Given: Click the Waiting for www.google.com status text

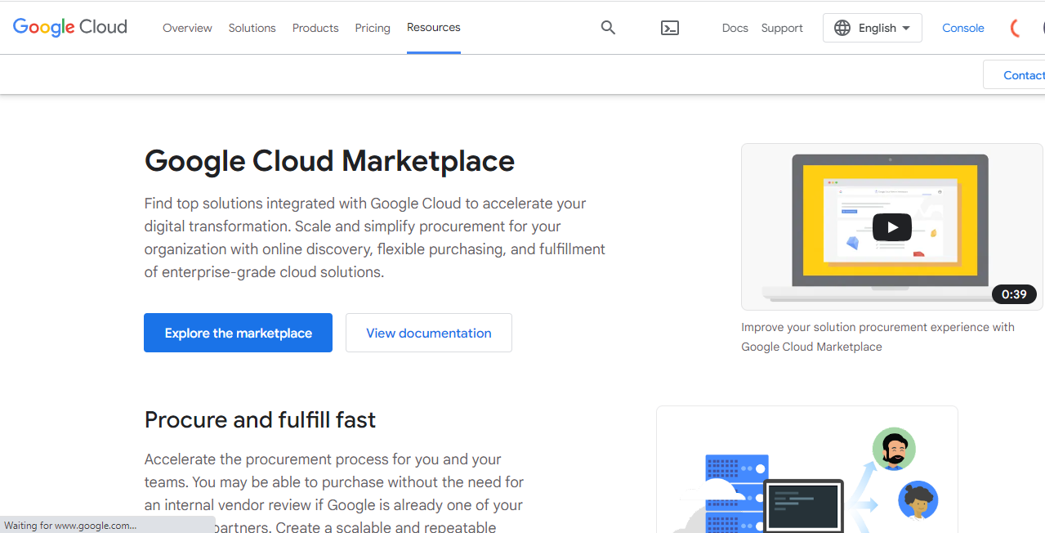Looking at the screenshot, I should coord(70,526).
